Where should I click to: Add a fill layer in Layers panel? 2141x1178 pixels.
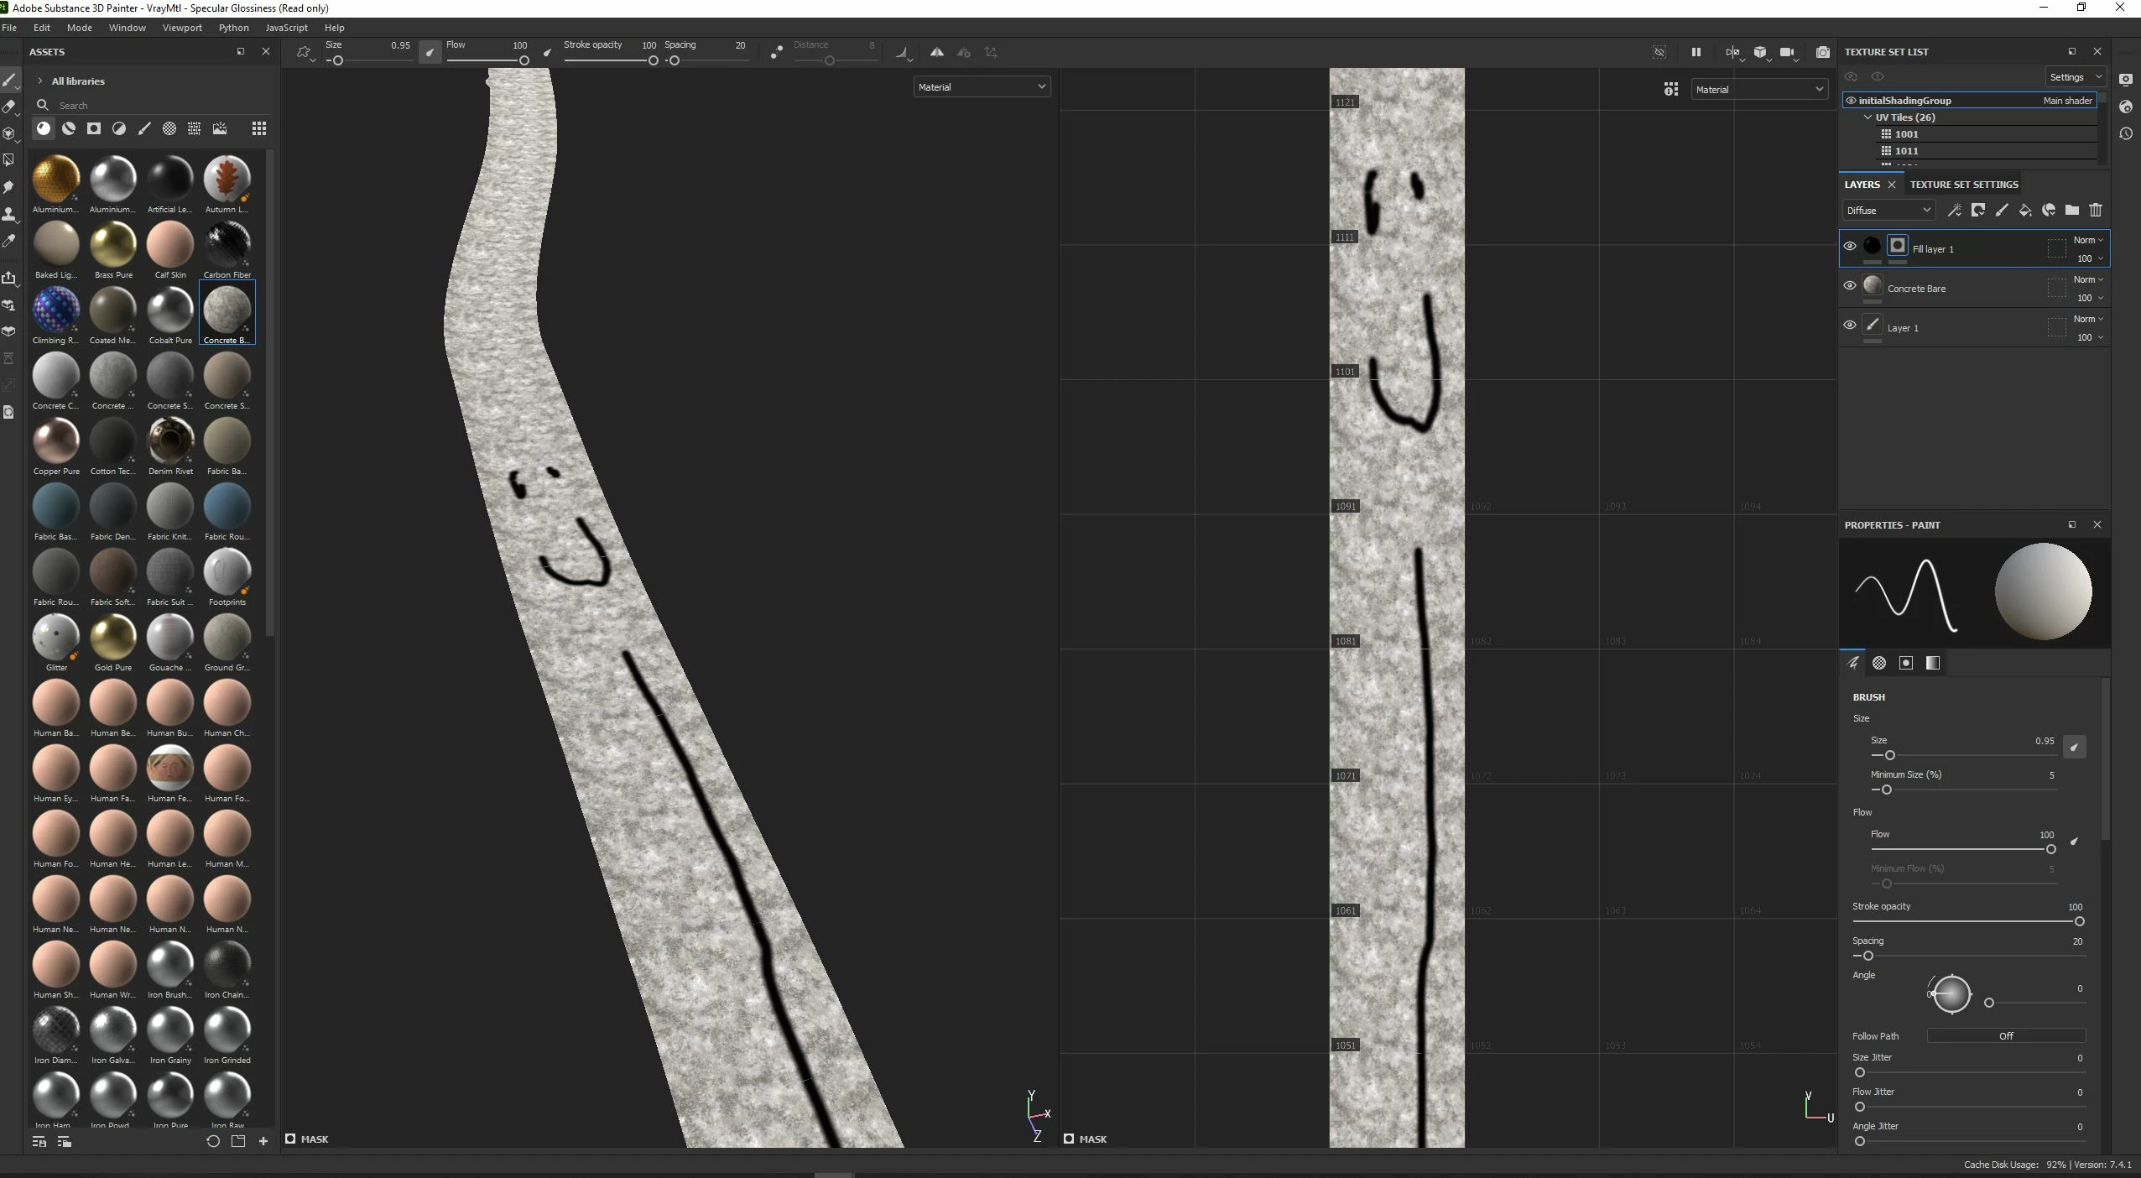click(x=2025, y=211)
